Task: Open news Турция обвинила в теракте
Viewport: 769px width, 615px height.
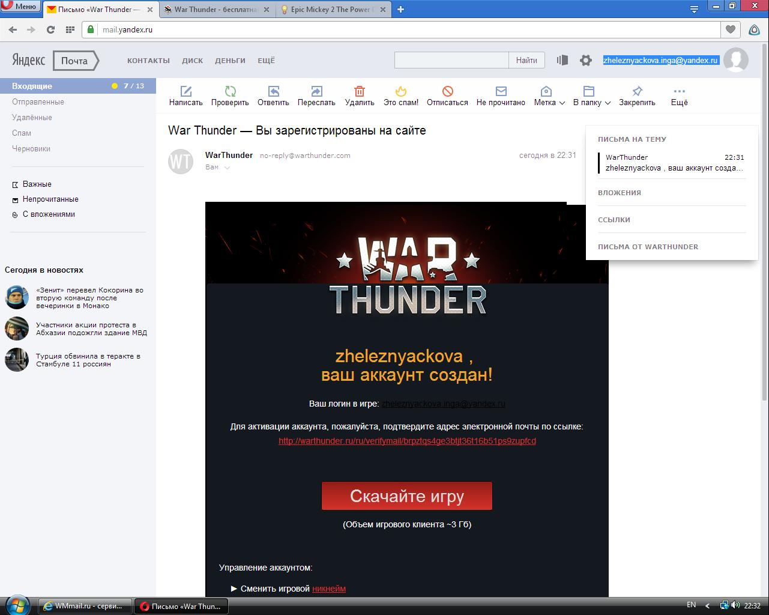Action: click(88, 360)
